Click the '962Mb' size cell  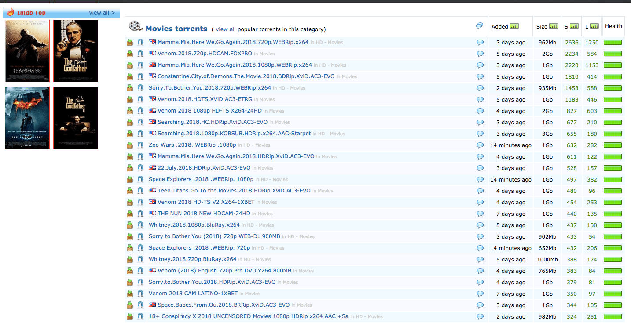point(547,43)
